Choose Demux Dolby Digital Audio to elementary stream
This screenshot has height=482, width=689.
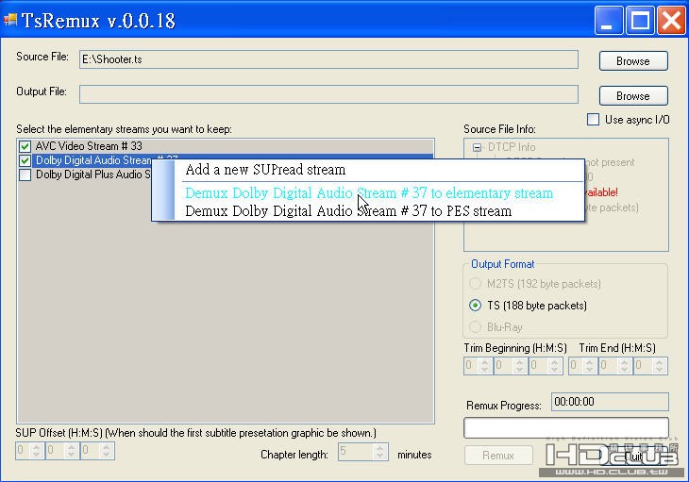pos(368,193)
